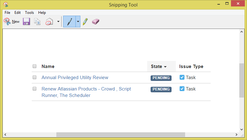Open Annual Privileged Utility Review link

(x=75, y=78)
